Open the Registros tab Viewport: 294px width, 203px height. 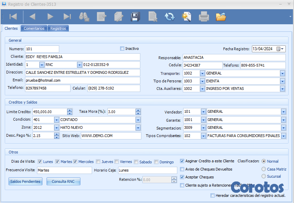[x=58, y=28]
